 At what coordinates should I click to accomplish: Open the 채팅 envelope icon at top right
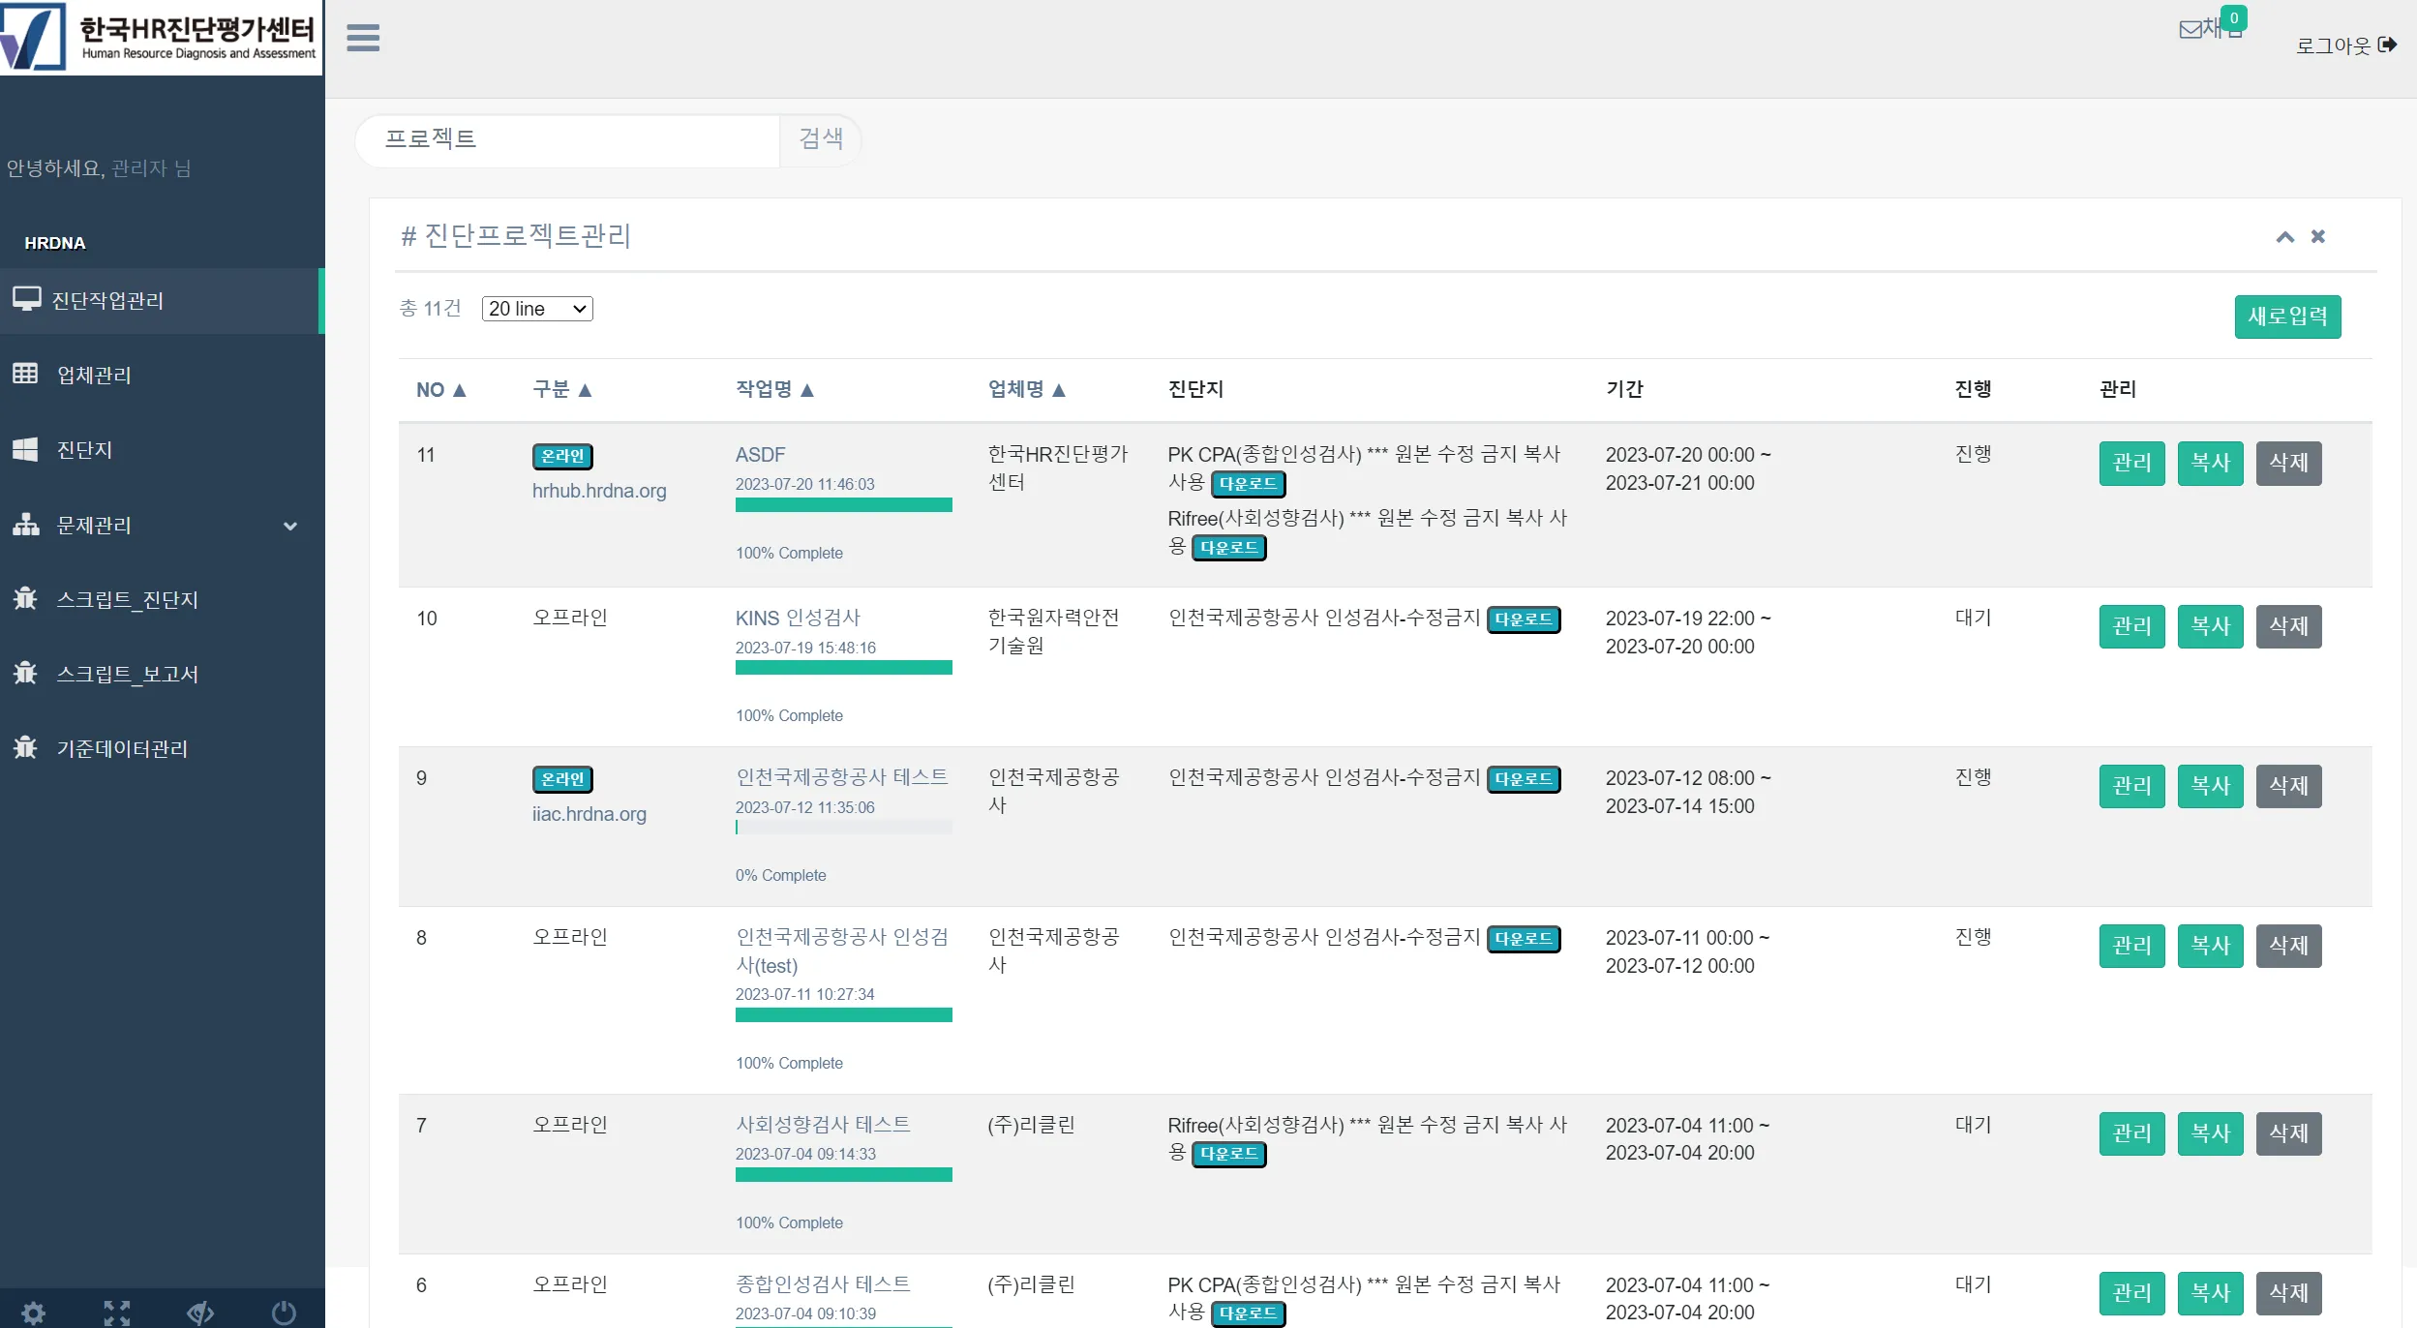click(x=2190, y=29)
